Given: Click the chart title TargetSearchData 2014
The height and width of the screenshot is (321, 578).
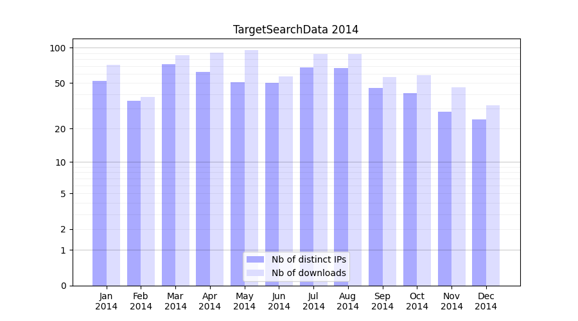Looking at the screenshot, I should click(x=295, y=30).
